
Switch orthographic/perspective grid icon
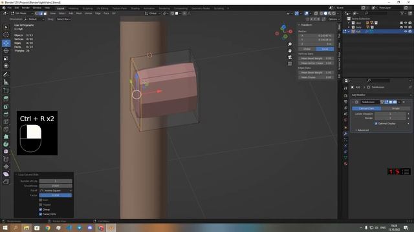pyautogui.click(x=290, y=64)
